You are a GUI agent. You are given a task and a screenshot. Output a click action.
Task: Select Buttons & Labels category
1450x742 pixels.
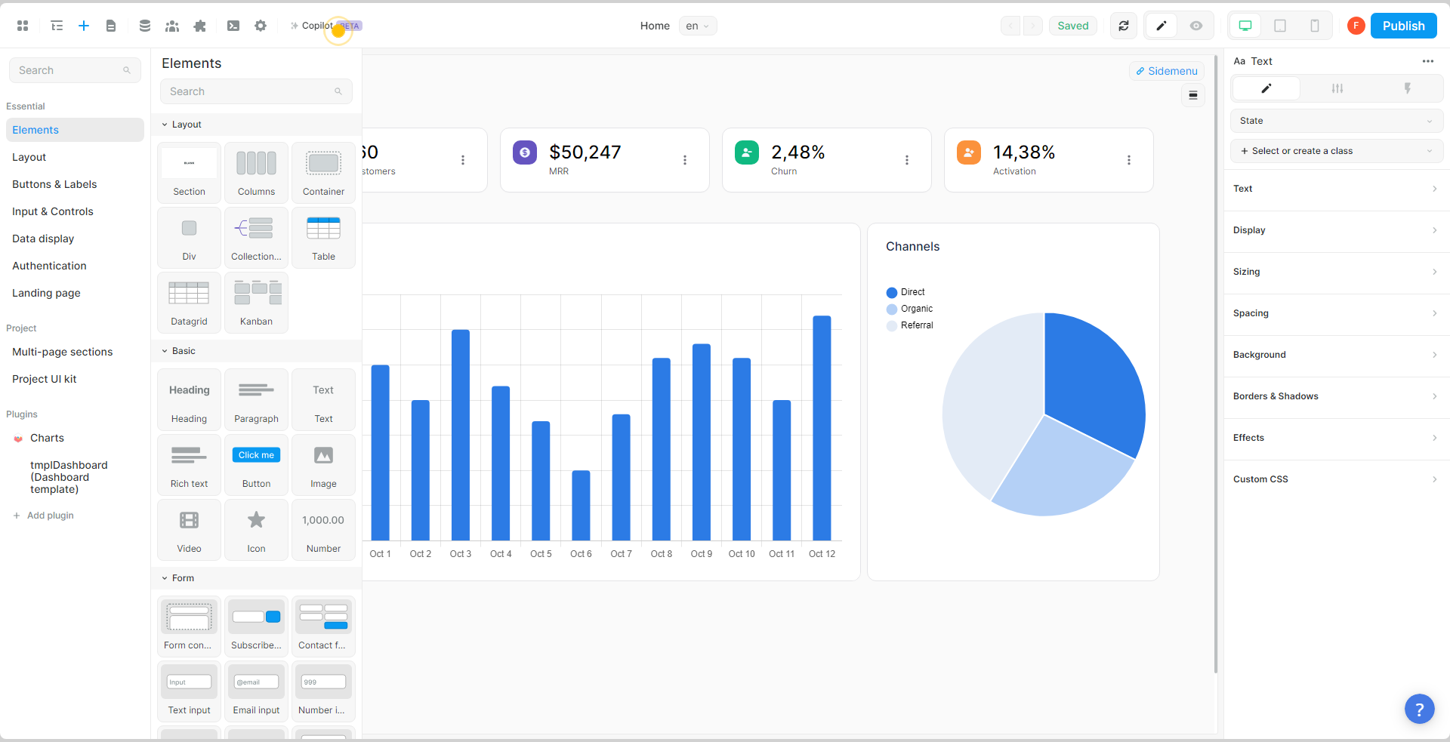54,184
